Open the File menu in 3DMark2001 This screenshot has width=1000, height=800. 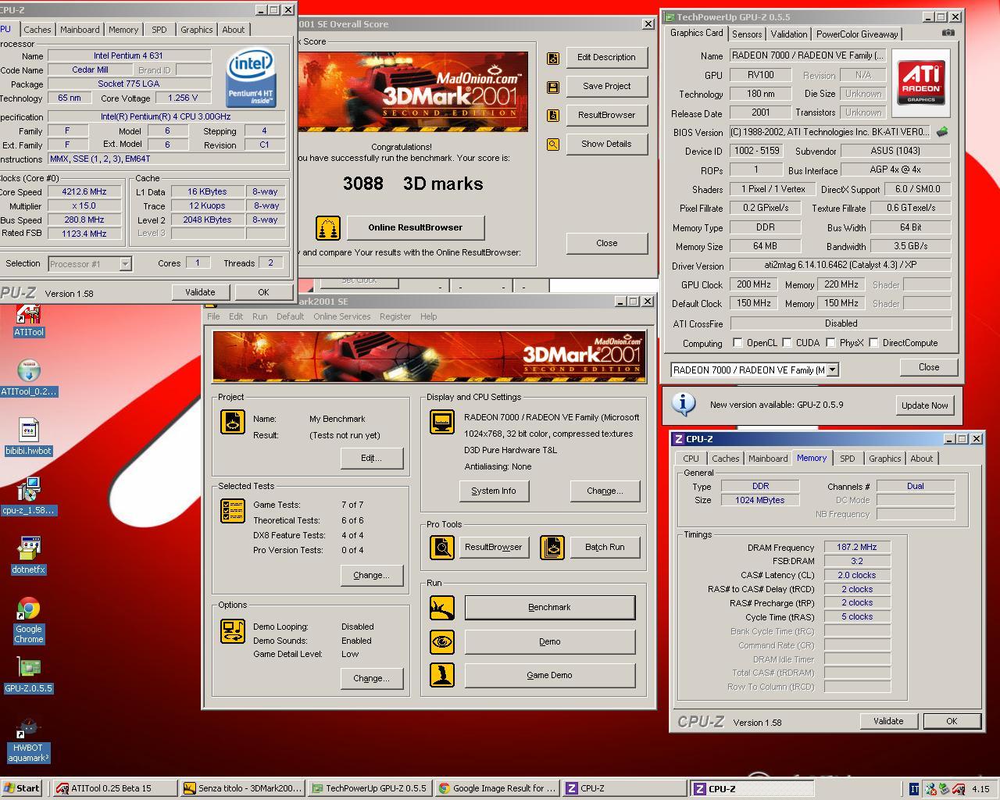point(213,316)
